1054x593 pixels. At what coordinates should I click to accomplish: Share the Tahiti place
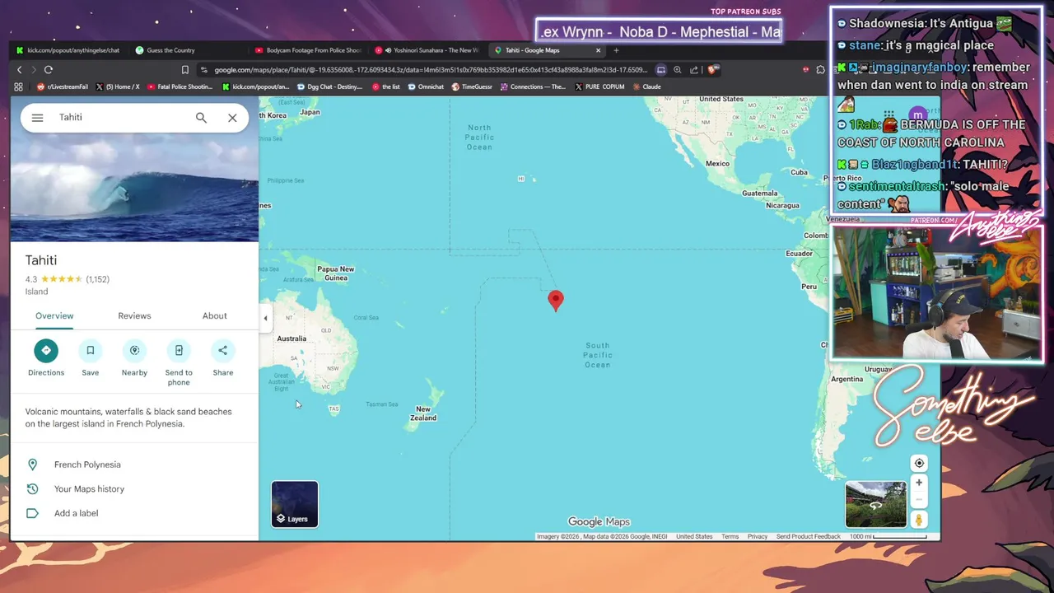222,358
